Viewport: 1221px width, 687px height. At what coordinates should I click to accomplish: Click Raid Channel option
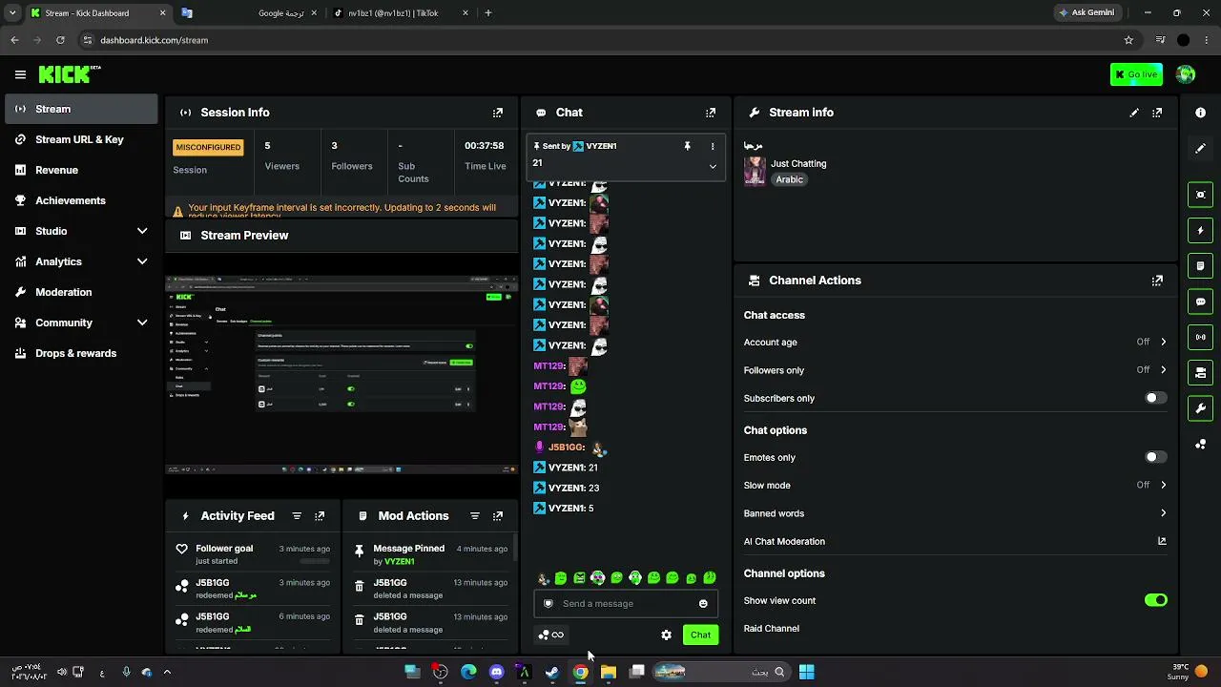772,629
